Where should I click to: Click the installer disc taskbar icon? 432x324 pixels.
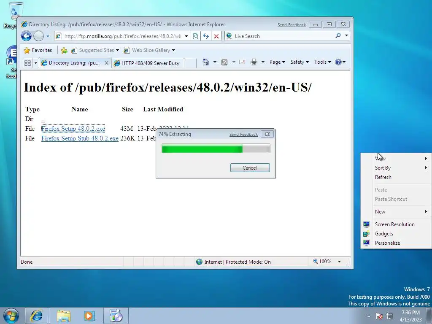coord(116,316)
